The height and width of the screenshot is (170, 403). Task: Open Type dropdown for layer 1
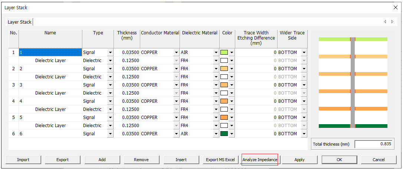point(110,52)
